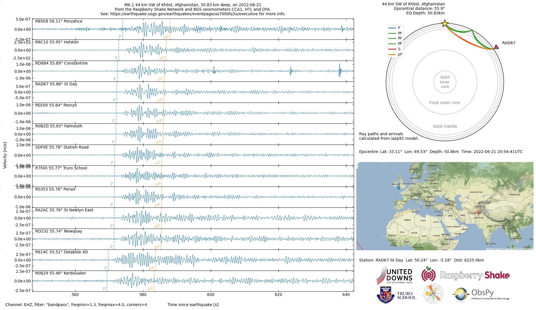Select the 'REE00 55.84° Penryn' trace label
The width and height of the screenshot is (536, 310).
(x=56, y=105)
